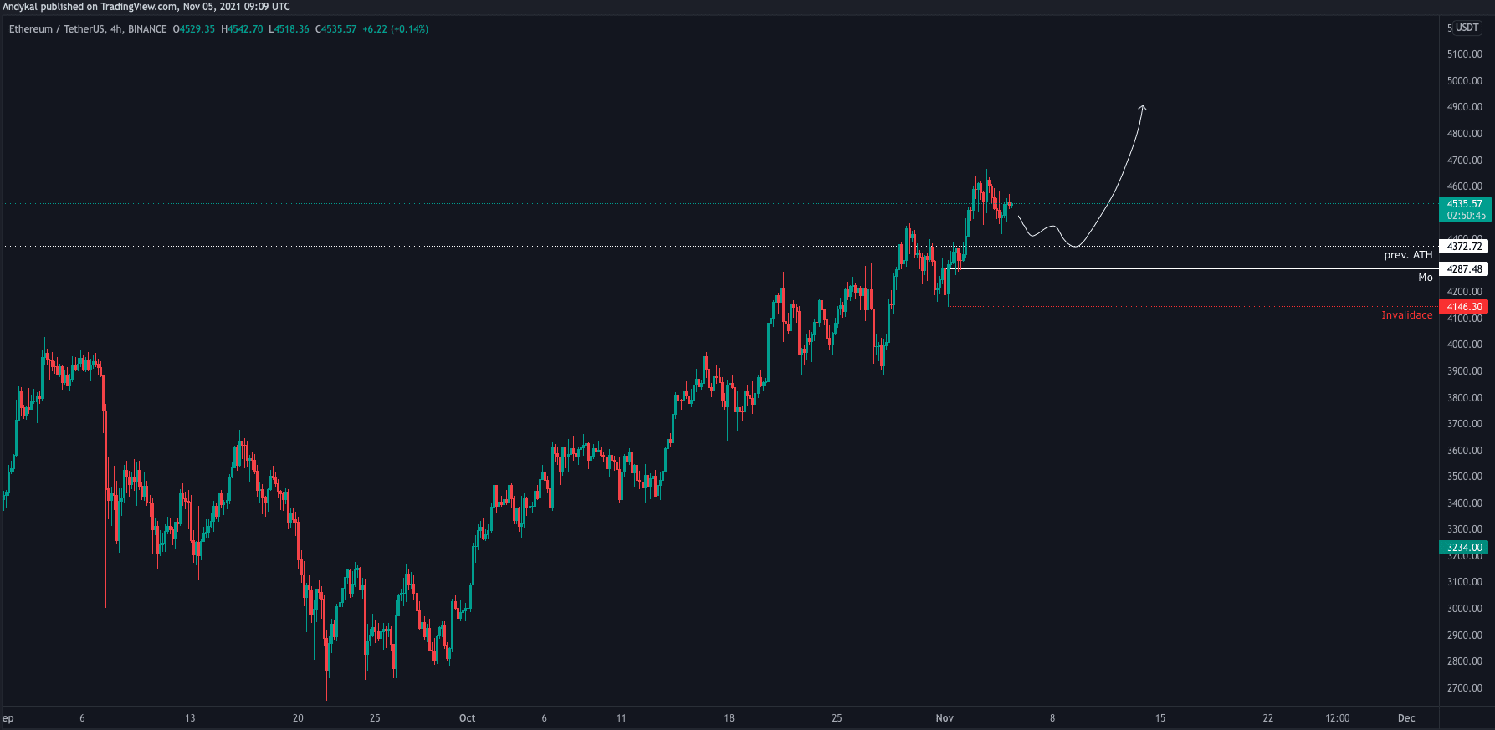Click the Oct label on time axis
This screenshot has width=1495, height=730.
[x=467, y=718]
